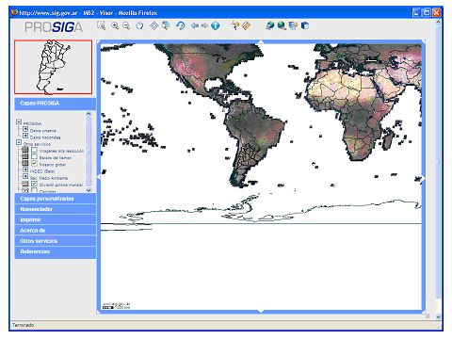Click the Datos nacionales label

click(45, 137)
